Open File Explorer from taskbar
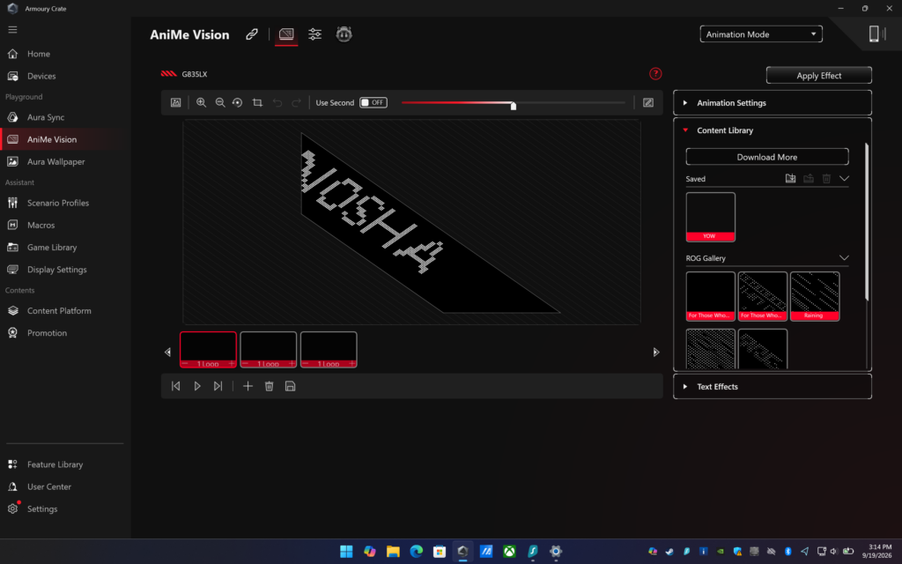Viewport: 902px width, 564px height. click(x=393, y=552)
